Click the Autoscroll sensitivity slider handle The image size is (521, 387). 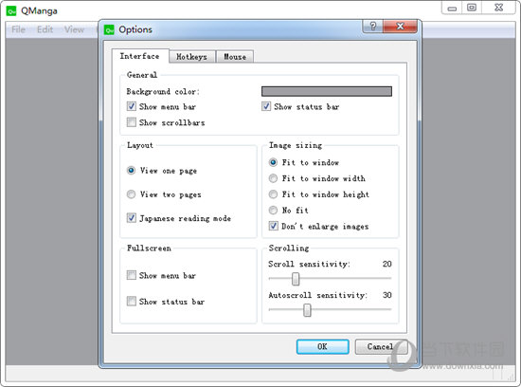(x=307, y=310)
